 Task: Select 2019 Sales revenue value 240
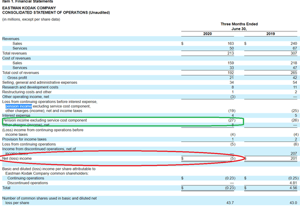tap(294, 44)
